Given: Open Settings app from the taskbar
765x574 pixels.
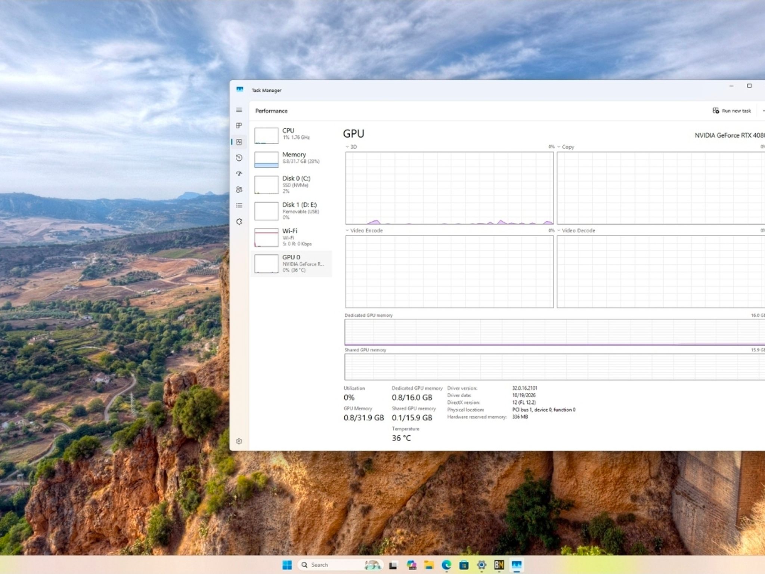Looking at the screenshot, I should click(481, 565).
